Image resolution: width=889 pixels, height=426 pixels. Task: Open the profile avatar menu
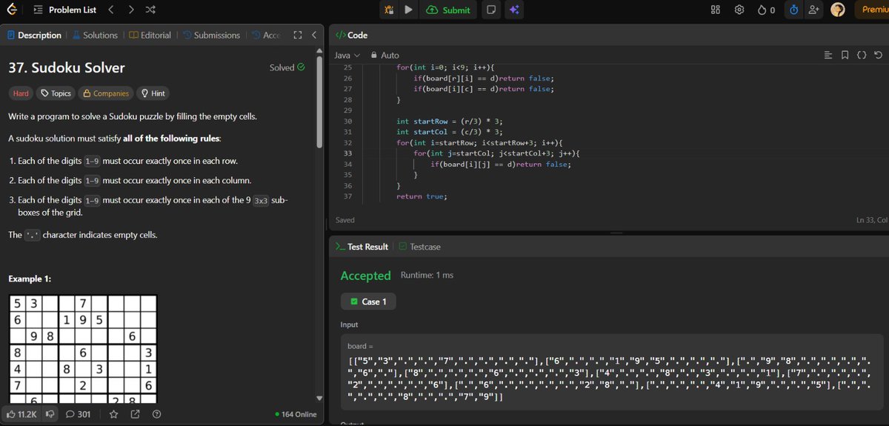(x=838, y=10)
